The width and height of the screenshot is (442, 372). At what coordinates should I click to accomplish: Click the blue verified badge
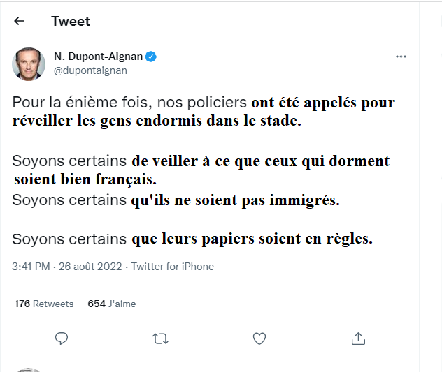click(150, 57)
